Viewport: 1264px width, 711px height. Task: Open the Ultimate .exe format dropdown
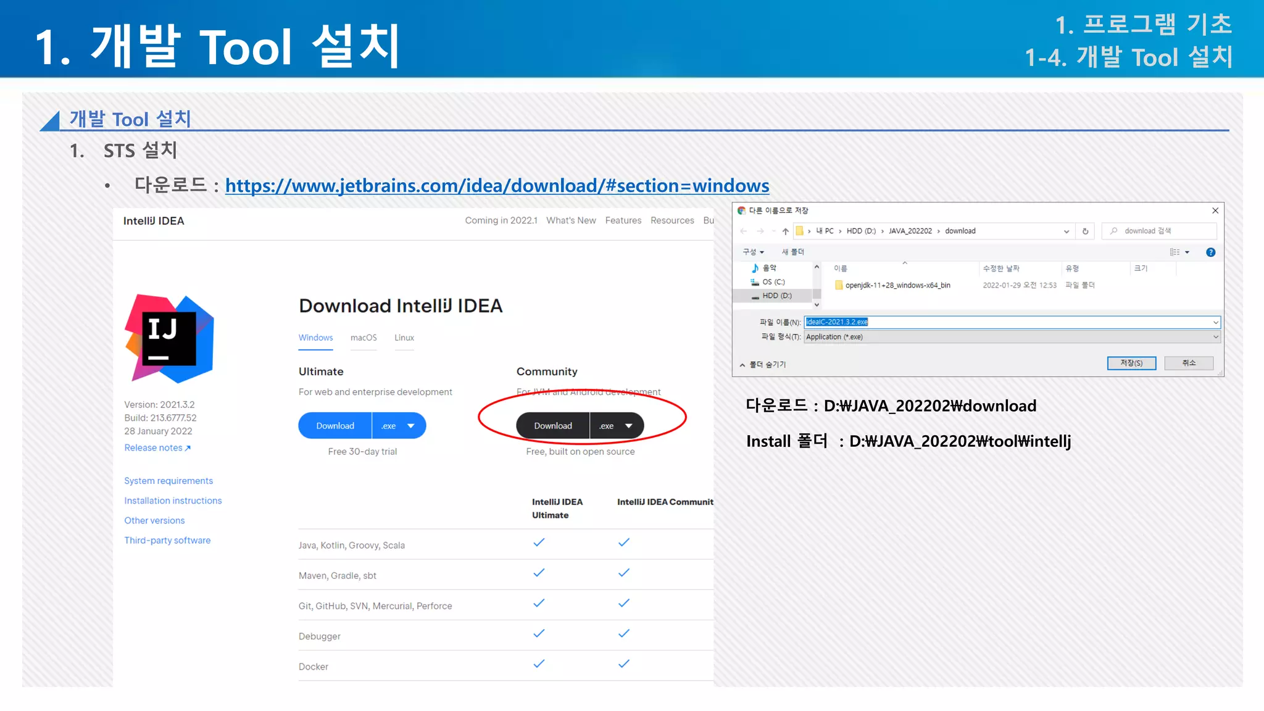click(399, 426)
